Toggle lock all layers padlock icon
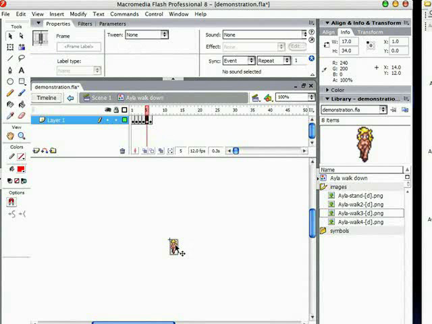The height and width of the screenshot is (324, 432). 116,110
